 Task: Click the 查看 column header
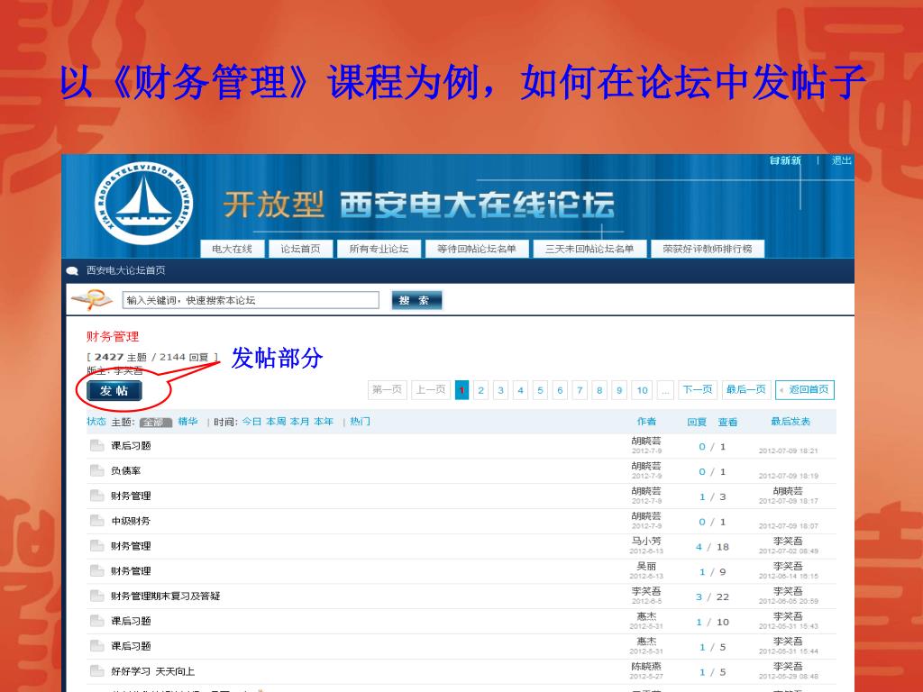(x=727, y=422)
